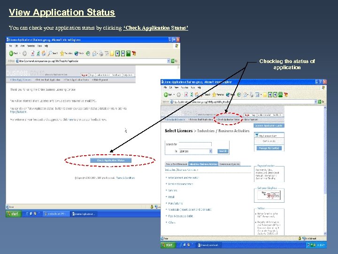Open View menu in right browser window
The image size is (338, 254).
click(x=177, y=87)
